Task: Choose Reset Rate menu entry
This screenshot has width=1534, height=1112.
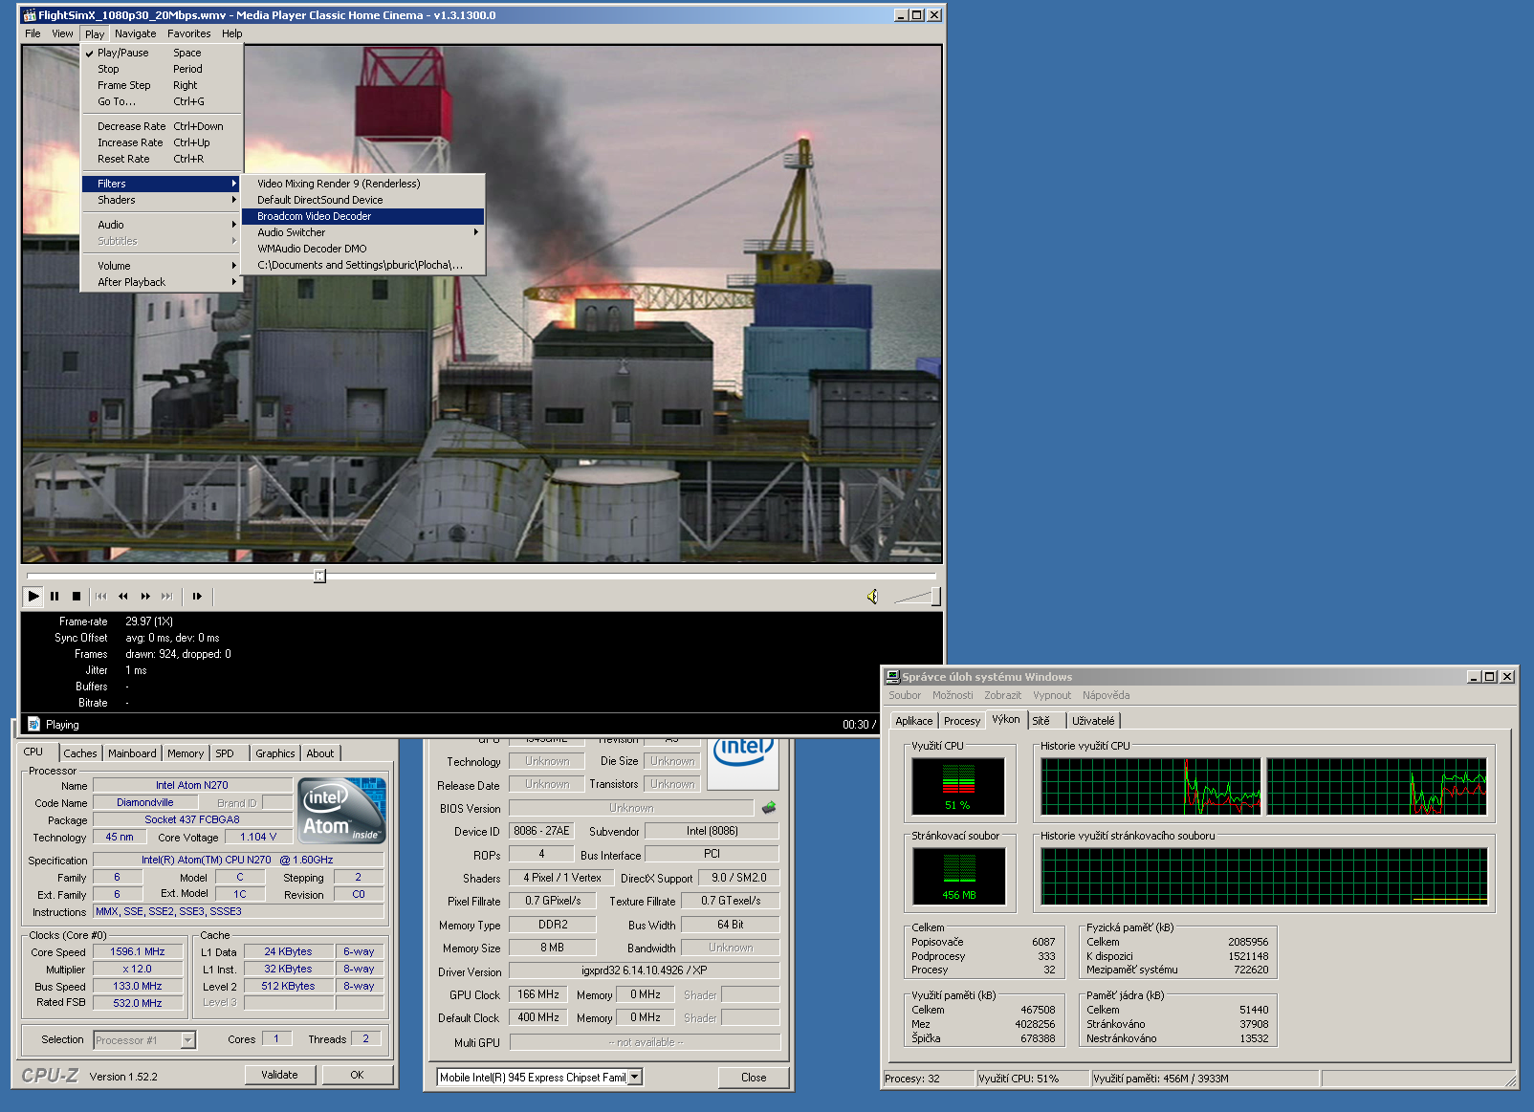Action: click(162, 159)
